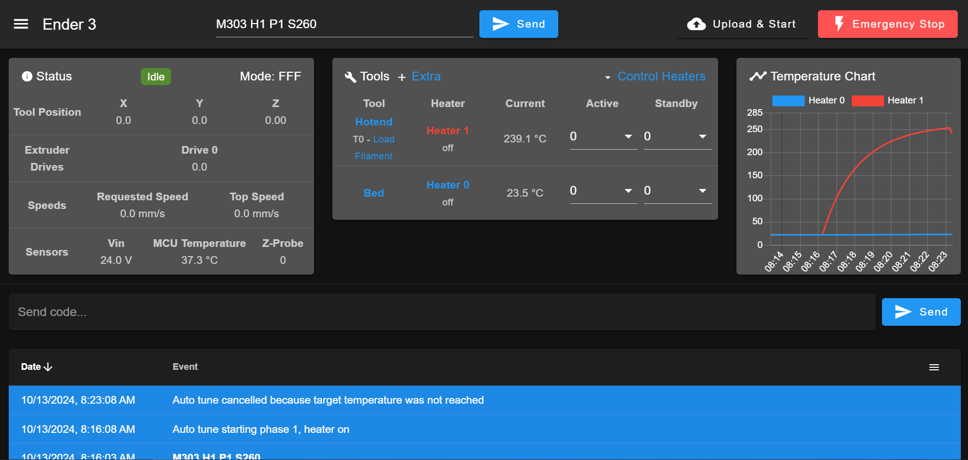Click the Ender 3 machine name
968x460 pixels.
[69, 24]
